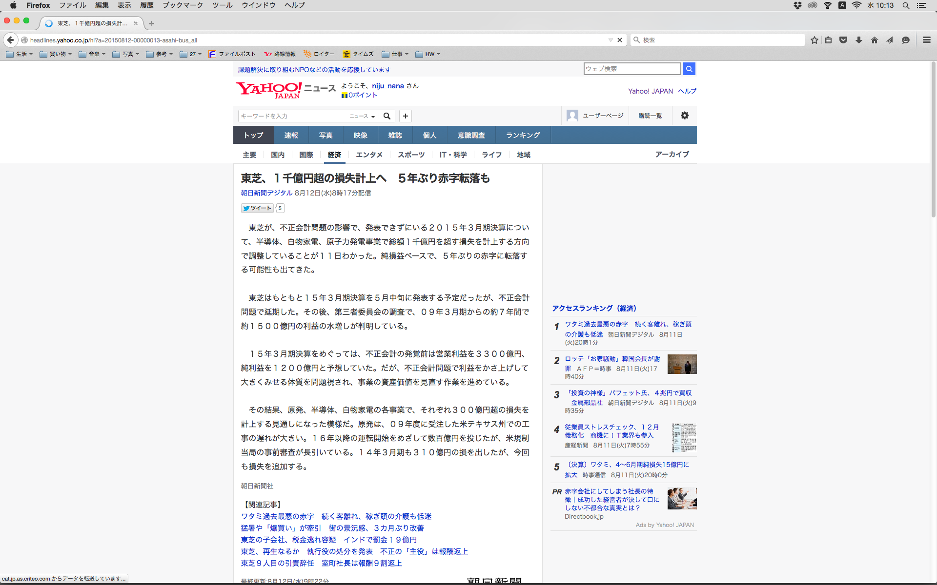
Task: Click the Twitter ツイート button
Action: pyautogui.click(x=257, y=208)
